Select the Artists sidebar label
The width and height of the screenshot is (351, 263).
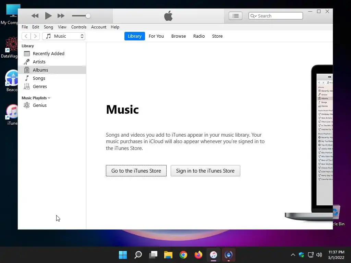point(39,62)
